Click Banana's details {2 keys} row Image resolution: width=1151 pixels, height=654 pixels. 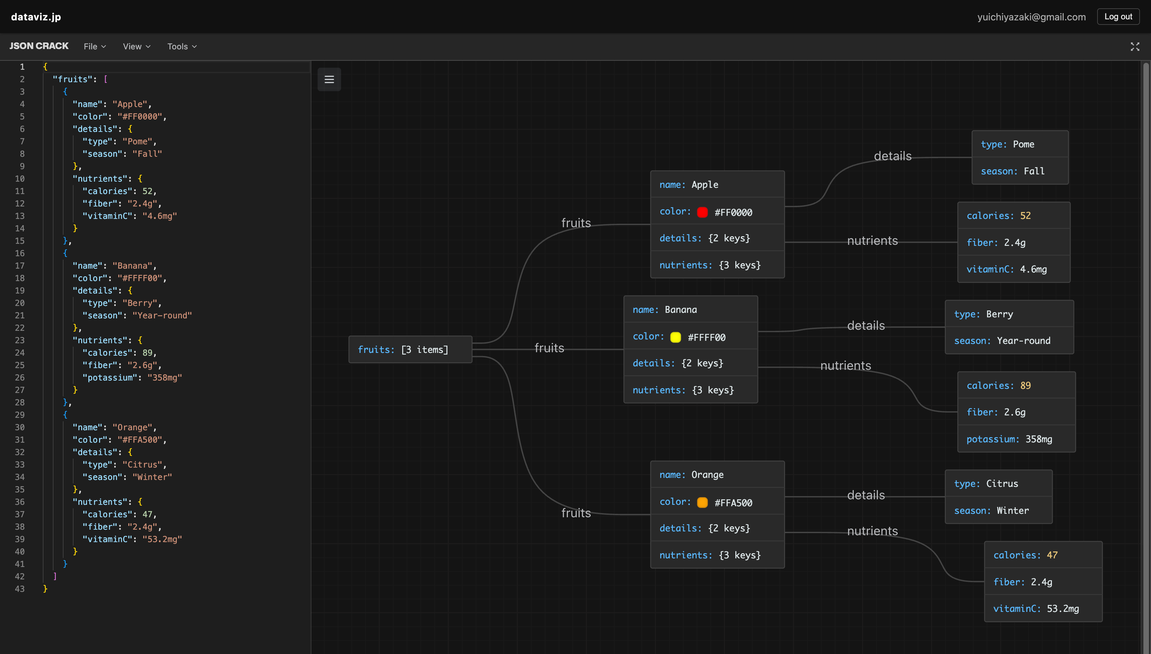tap(690, 363)
